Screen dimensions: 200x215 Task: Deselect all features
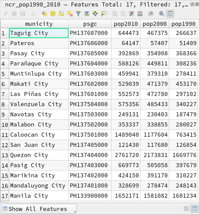(x=70, y=14)
